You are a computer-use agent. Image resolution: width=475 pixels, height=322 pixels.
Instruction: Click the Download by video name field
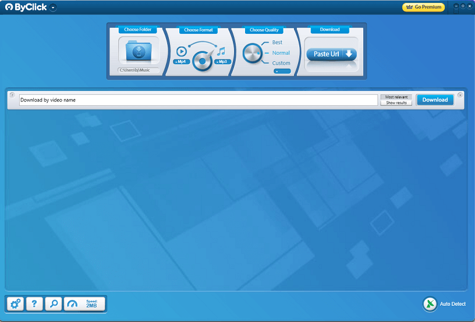(198, 100)
